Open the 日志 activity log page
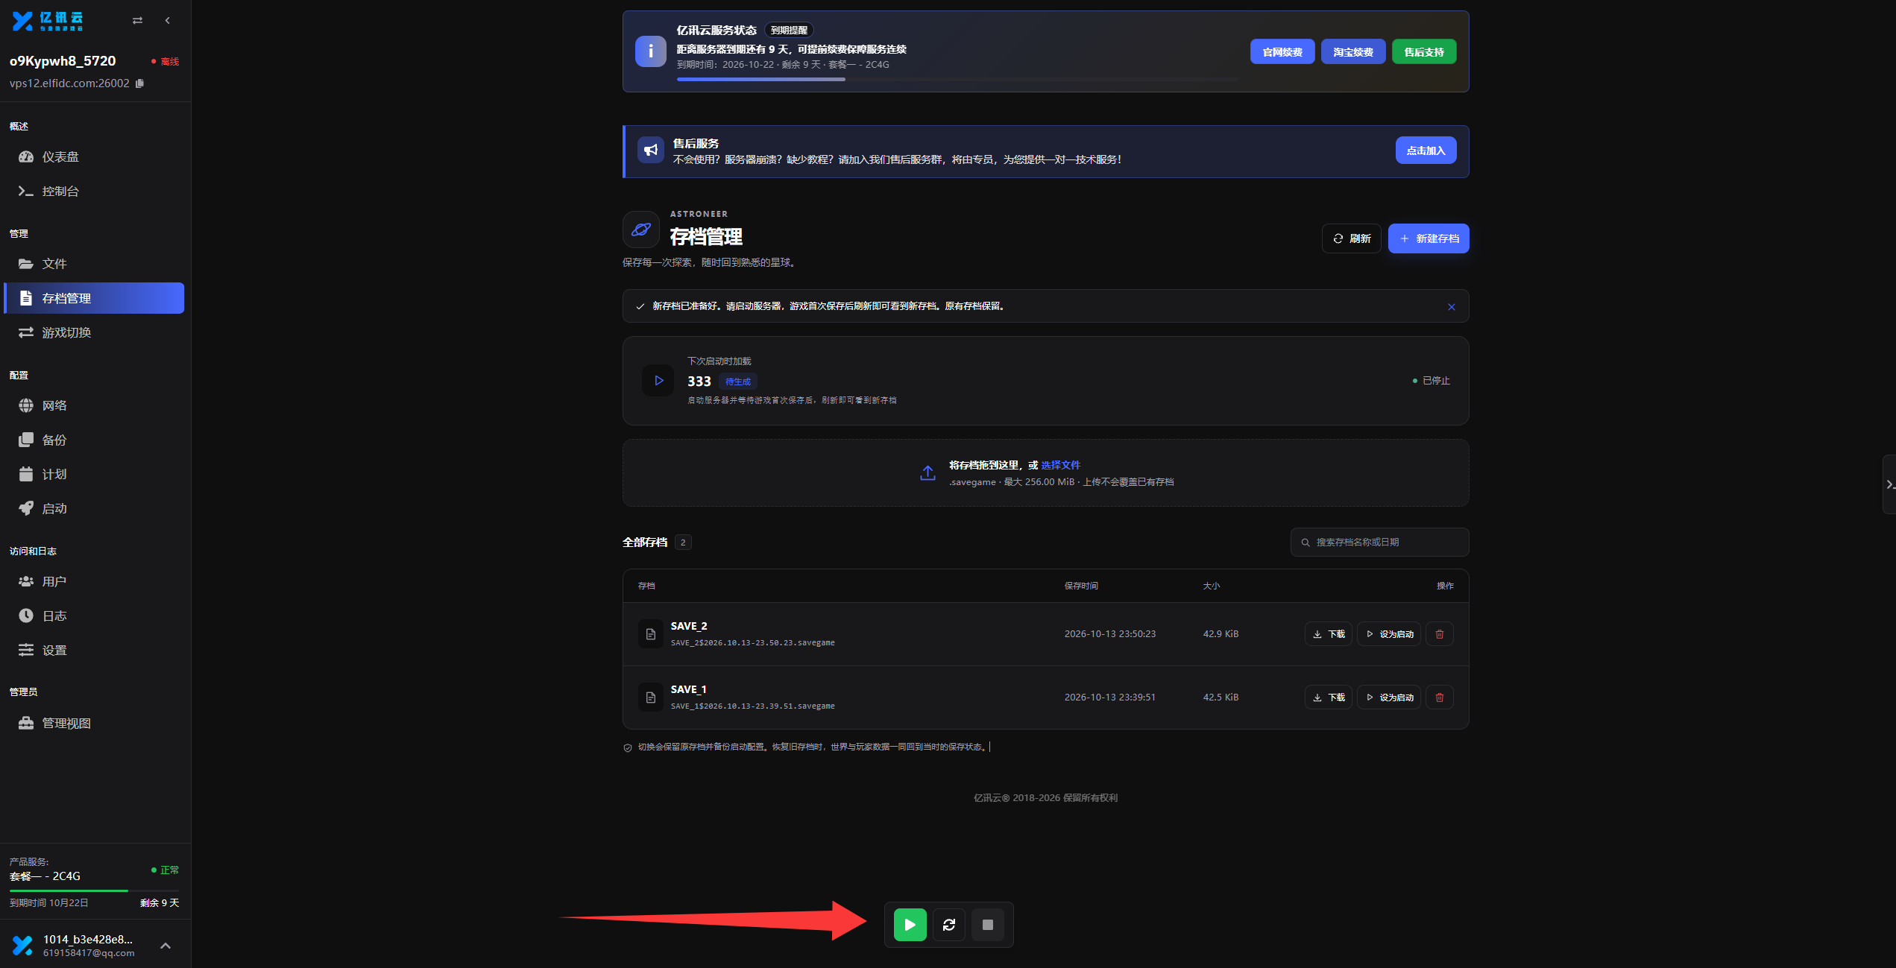Image resolution: width=1896 pixels, height=968 pixels. [x=94, y=616]
